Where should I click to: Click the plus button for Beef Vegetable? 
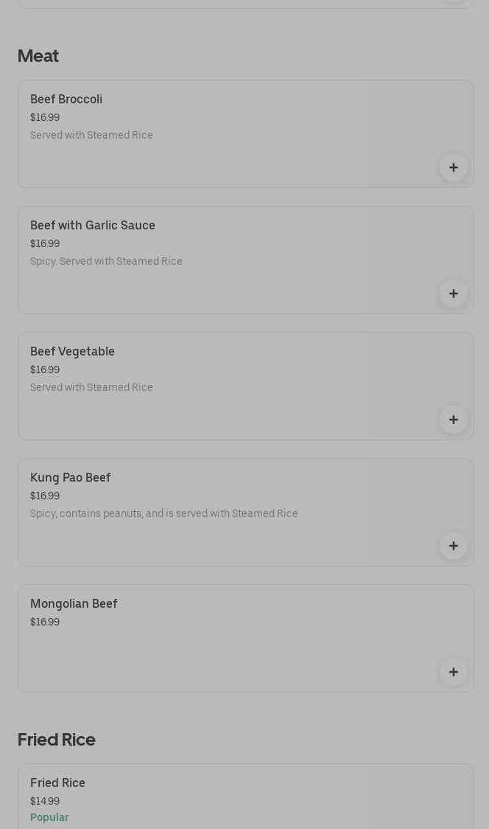click(x=454, y=420)
